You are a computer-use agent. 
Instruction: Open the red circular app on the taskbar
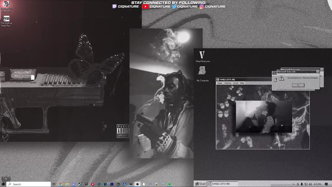93,184
